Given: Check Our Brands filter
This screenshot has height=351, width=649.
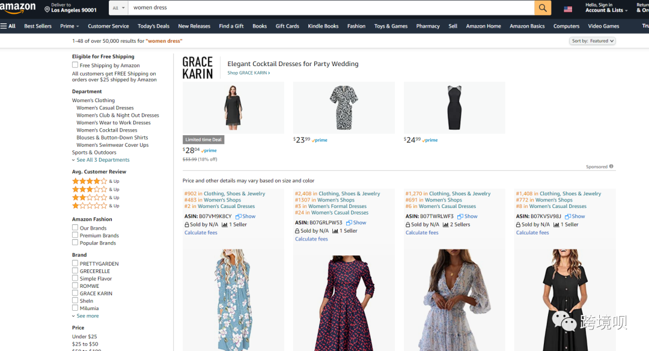Looking at the screenshot, I should [x=75, y=228].
